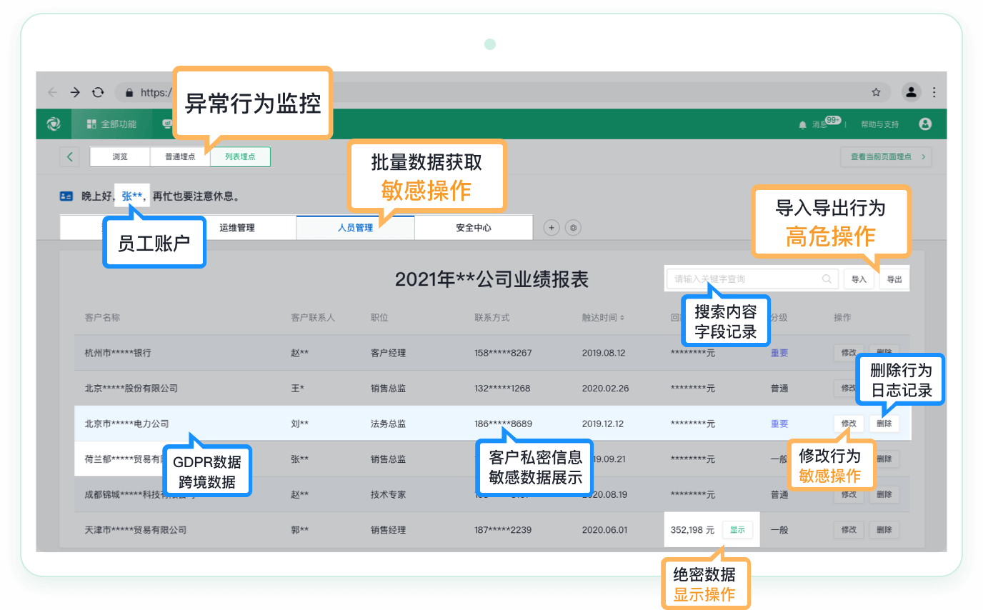Screen dimensions: 983x610
Task: Click the keyword search input field
Action: (x=745, y=279)
